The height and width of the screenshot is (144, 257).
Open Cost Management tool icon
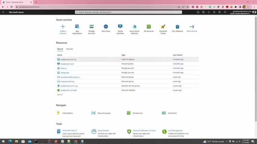(x=164, y=131)
